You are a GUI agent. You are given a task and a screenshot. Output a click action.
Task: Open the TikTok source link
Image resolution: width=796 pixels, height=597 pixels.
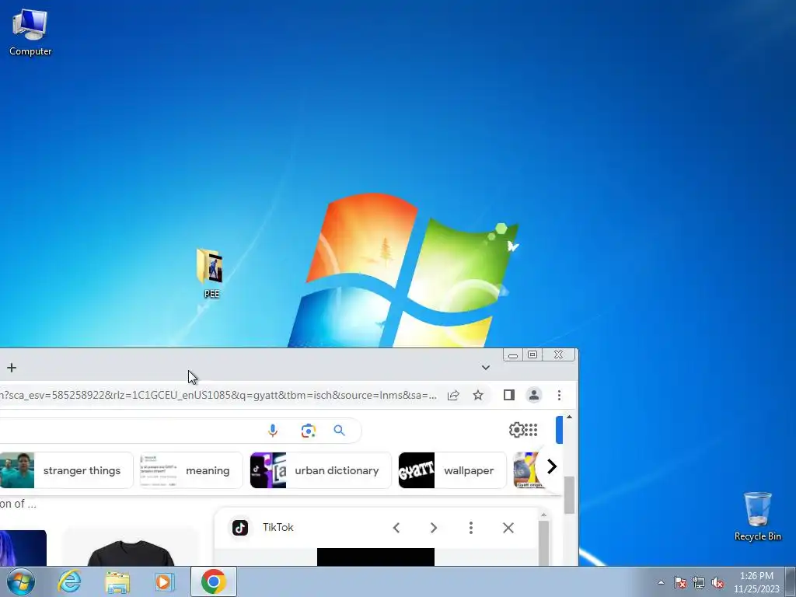(278, 528)
